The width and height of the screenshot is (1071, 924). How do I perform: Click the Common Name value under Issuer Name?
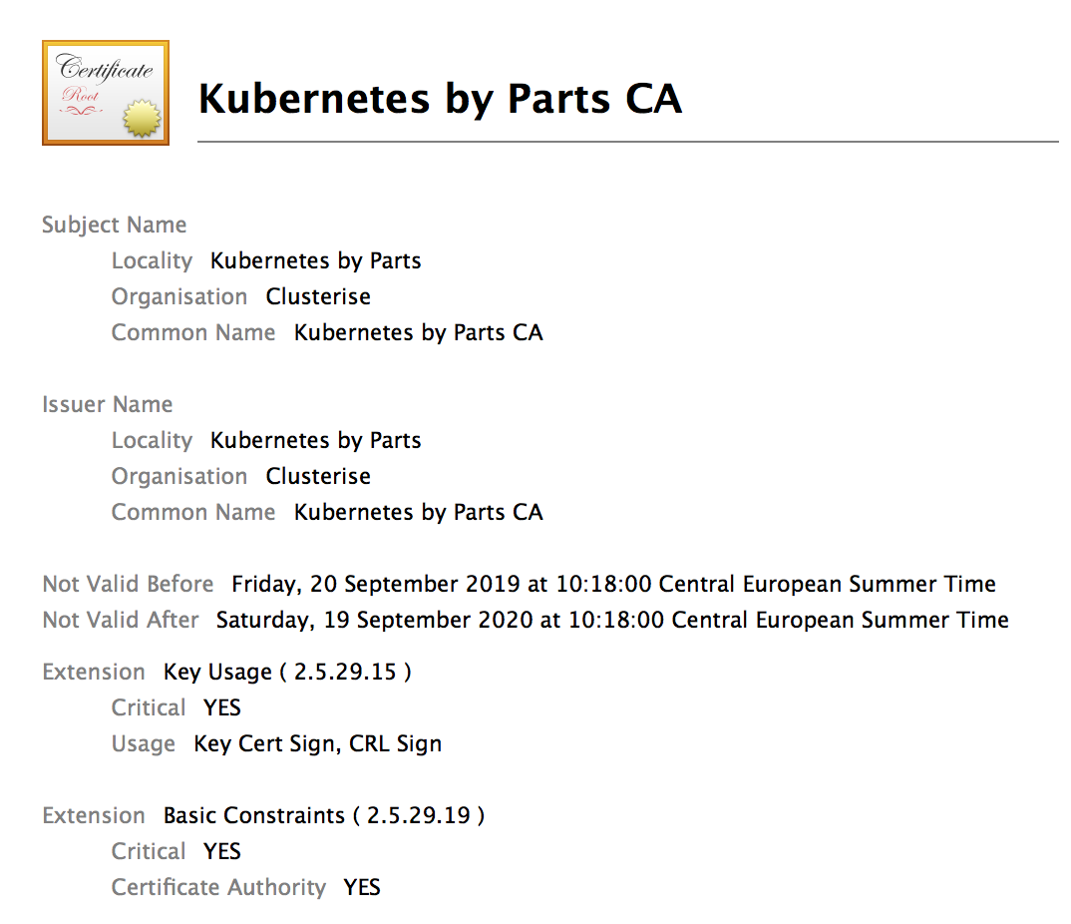[x=418, y=512]
